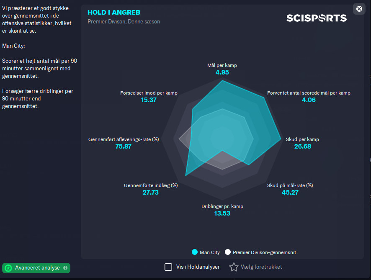Select the Forseelser imod per kamp value 15.37
This screenshot has width=371, height=280.
149,100
